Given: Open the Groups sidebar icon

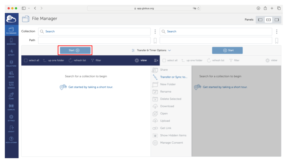Looking at the screenshot, I should (11, 74).
